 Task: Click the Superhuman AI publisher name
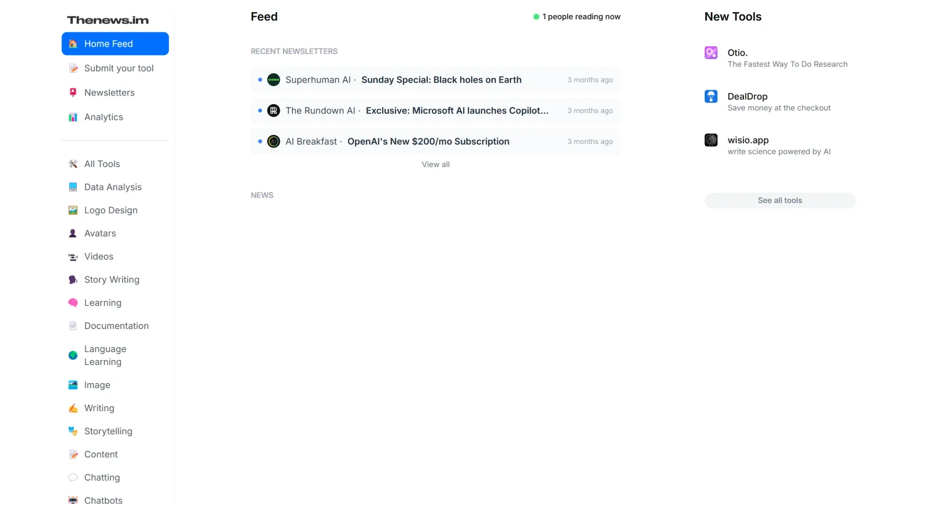coord(318,80)
